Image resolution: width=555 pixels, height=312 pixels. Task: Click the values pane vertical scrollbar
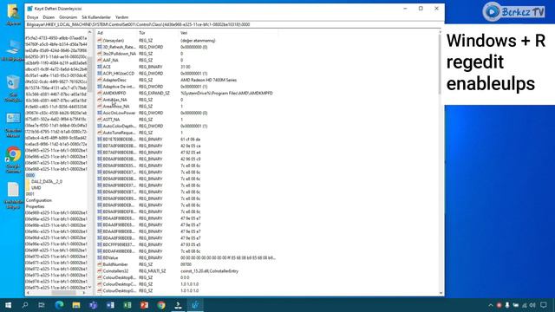click(441, 63)
